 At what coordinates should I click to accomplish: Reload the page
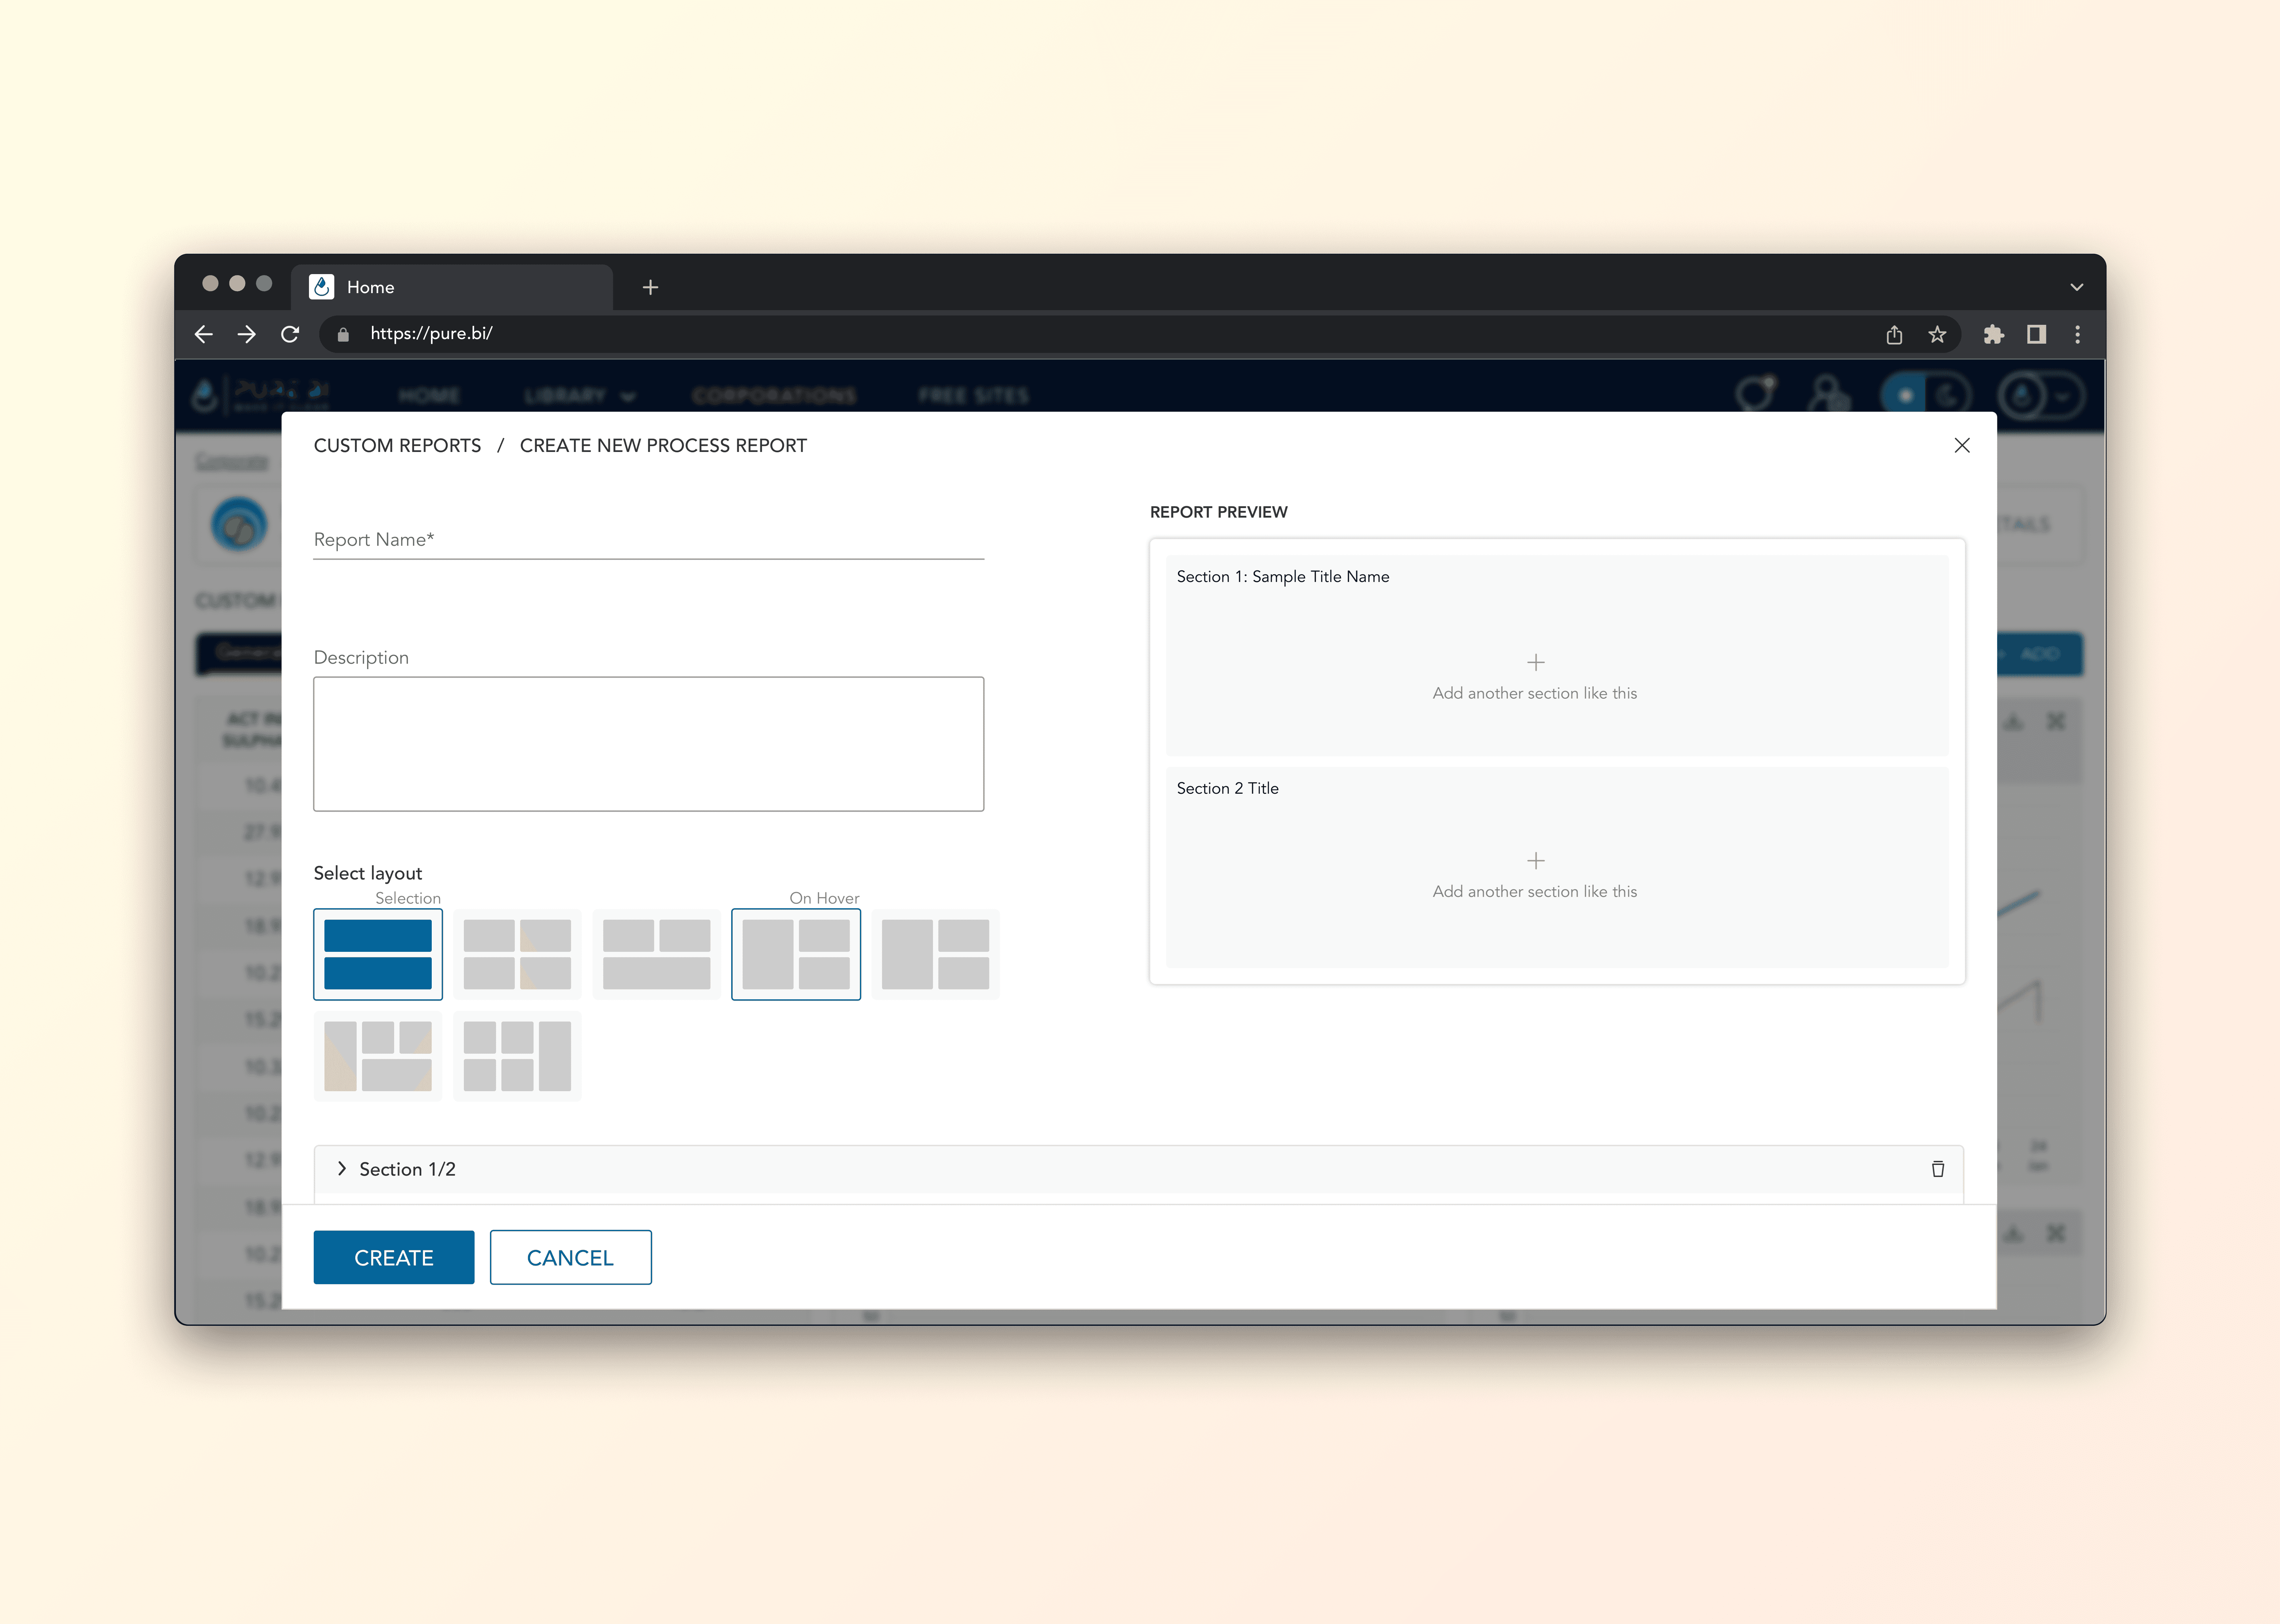pyautogui.click(x=290, y=334)
